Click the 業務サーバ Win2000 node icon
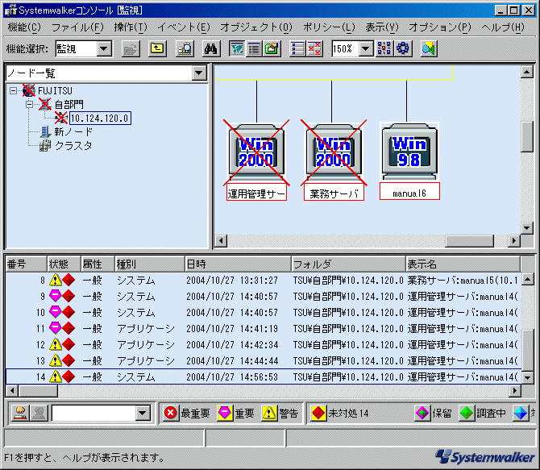The height and width of the screenshot is (470, 540). (x=334, y=152)
